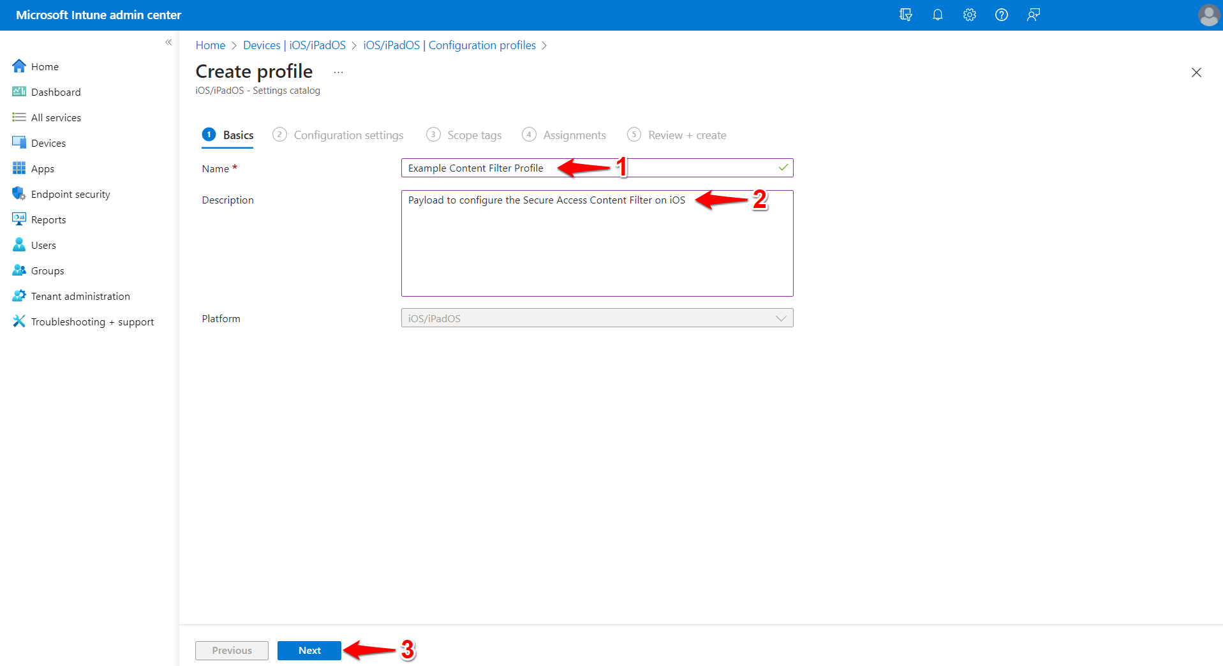Collapse the left navigation sidebar
This screenshot has width=1223, height=666.
click(168, 42)
